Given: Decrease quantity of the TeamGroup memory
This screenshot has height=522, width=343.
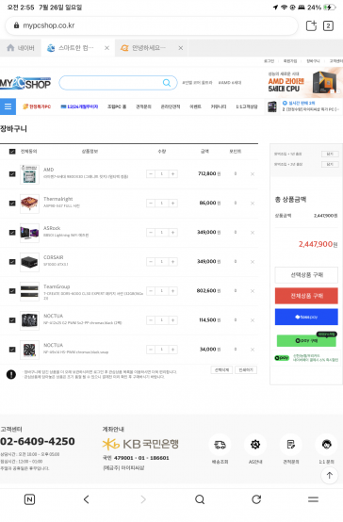Looking at the screenshot, I should coord(151,291).
